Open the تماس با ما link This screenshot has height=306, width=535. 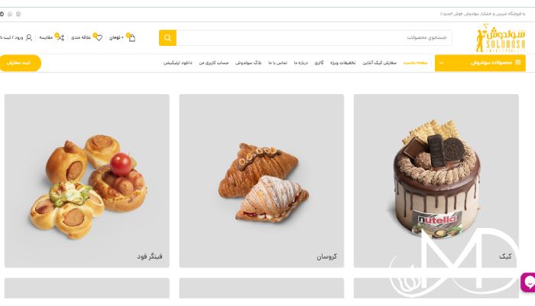[277, 63]
